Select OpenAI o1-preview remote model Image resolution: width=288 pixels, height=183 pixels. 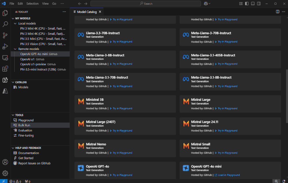[x=40, y=64]
